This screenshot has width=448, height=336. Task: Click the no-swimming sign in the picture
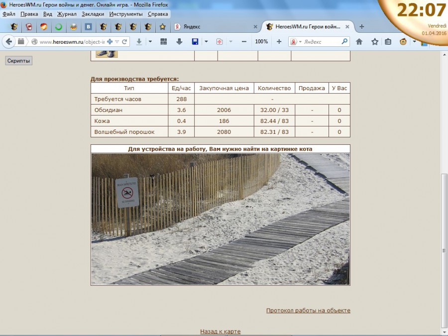click(127, 192)
